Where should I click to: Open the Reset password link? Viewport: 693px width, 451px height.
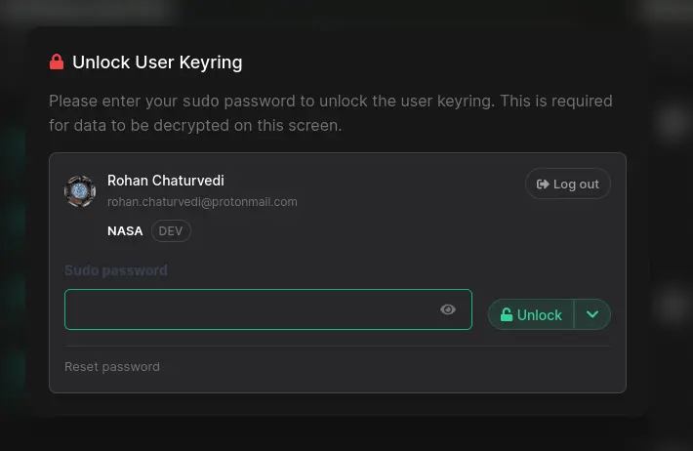112,367
